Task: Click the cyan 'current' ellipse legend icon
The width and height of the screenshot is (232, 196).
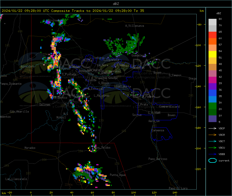Action: pos(212,160)
